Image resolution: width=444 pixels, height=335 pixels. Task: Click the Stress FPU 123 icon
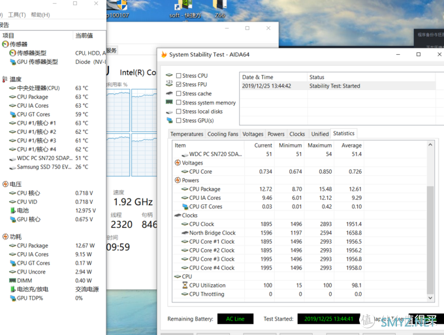click(x=169, y=83)
